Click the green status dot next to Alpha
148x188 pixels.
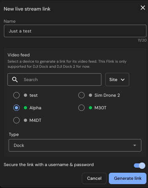(25, 108)
